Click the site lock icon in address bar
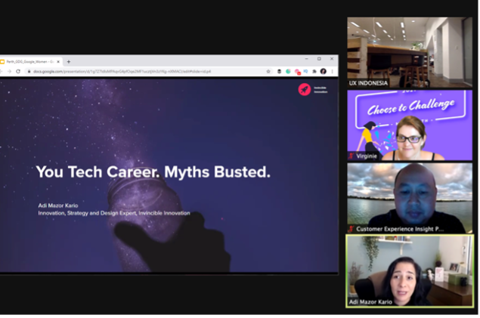This screenshot has height=318, width=480. [x=29, y=71]
